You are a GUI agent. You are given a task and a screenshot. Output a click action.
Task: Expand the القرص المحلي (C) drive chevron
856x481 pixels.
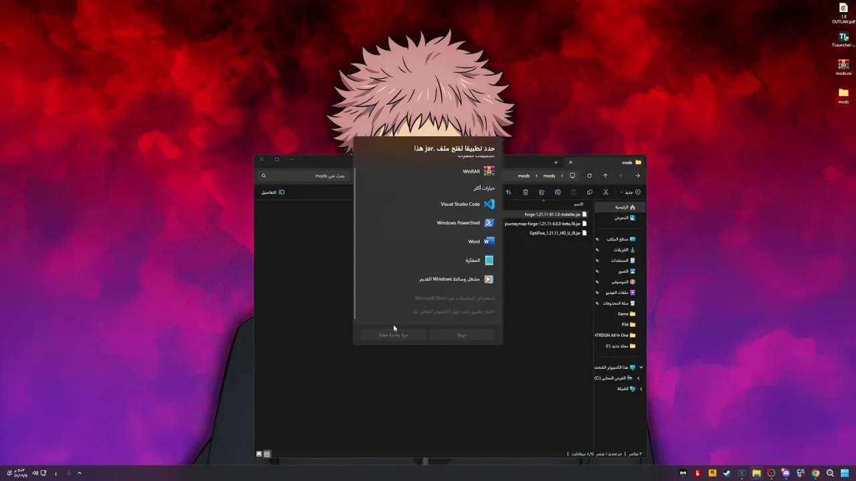pos(639,378)
